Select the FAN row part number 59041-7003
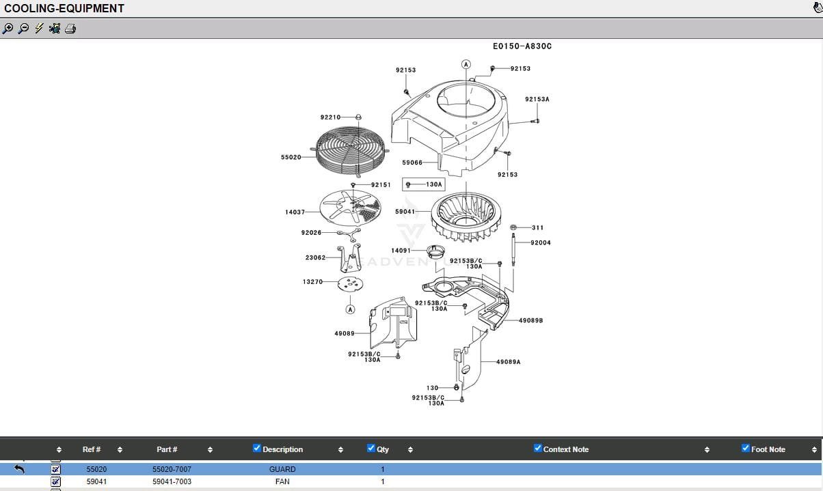This screenshot has width=823, height=491. click(x=172, y=481)
